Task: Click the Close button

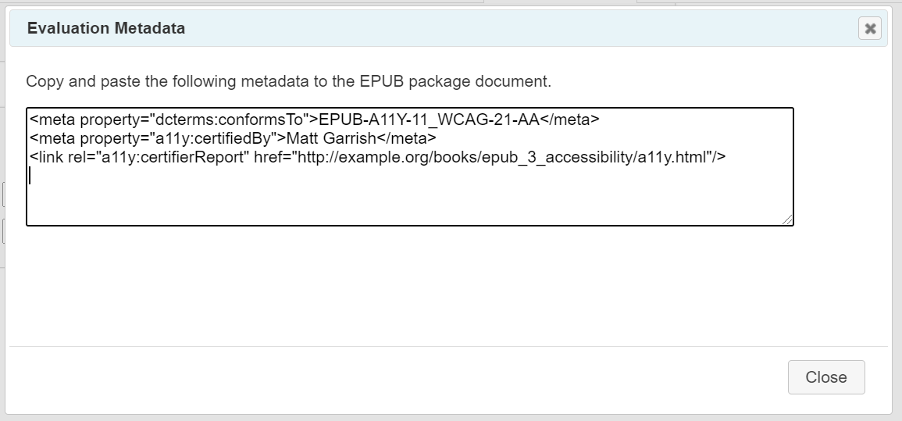Action: (826, 377)
